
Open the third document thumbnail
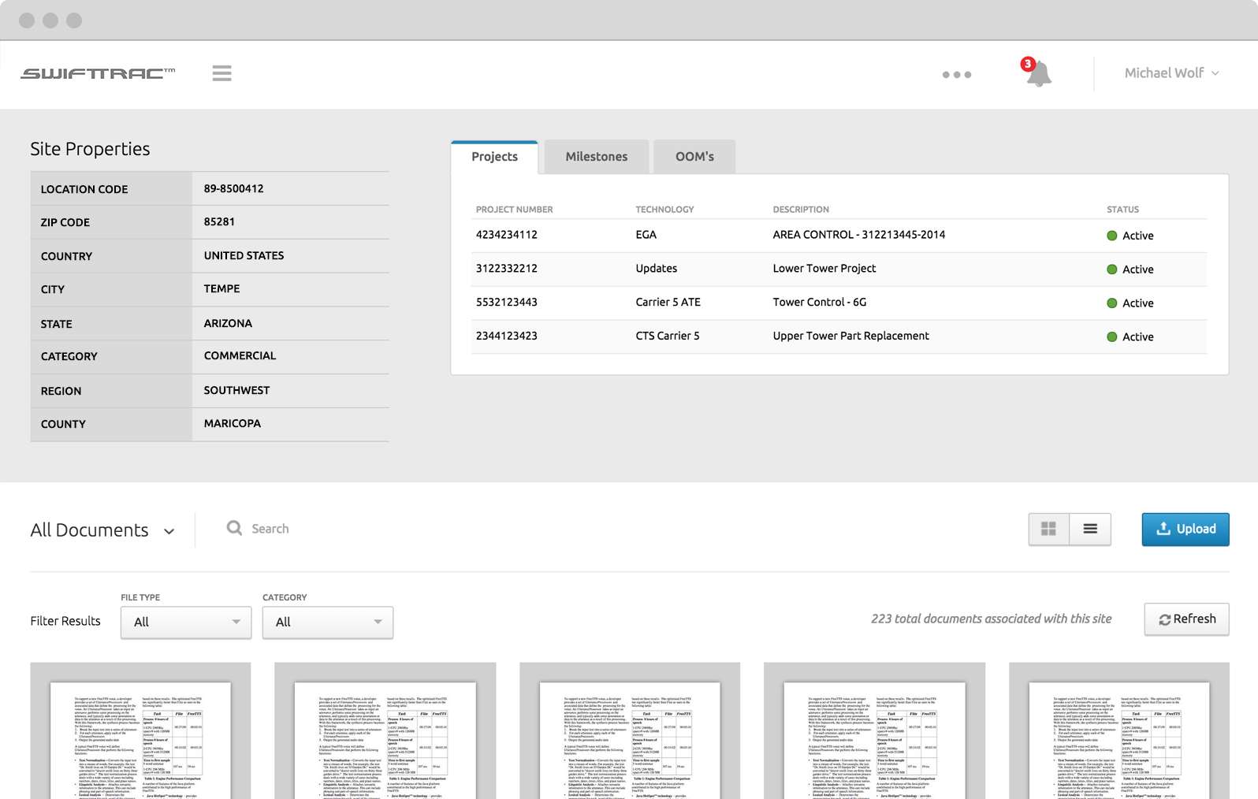tap(630, 730)
